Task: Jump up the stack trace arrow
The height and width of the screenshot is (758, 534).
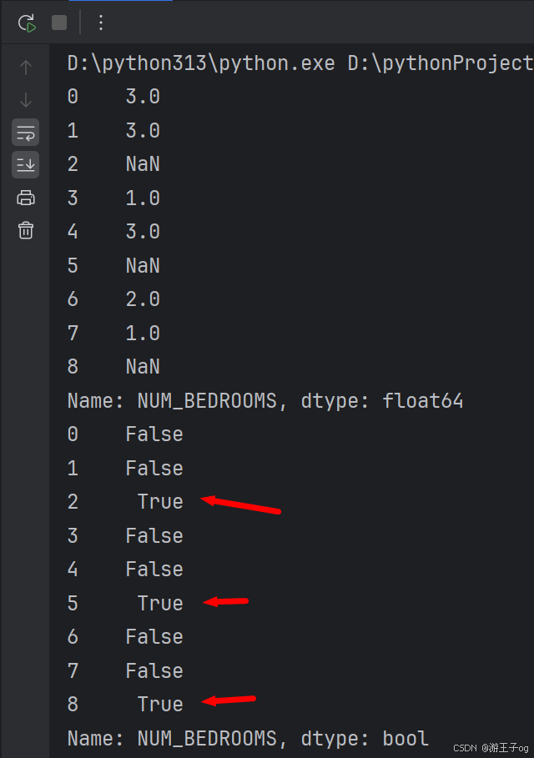Action: [x=26, y=68]
